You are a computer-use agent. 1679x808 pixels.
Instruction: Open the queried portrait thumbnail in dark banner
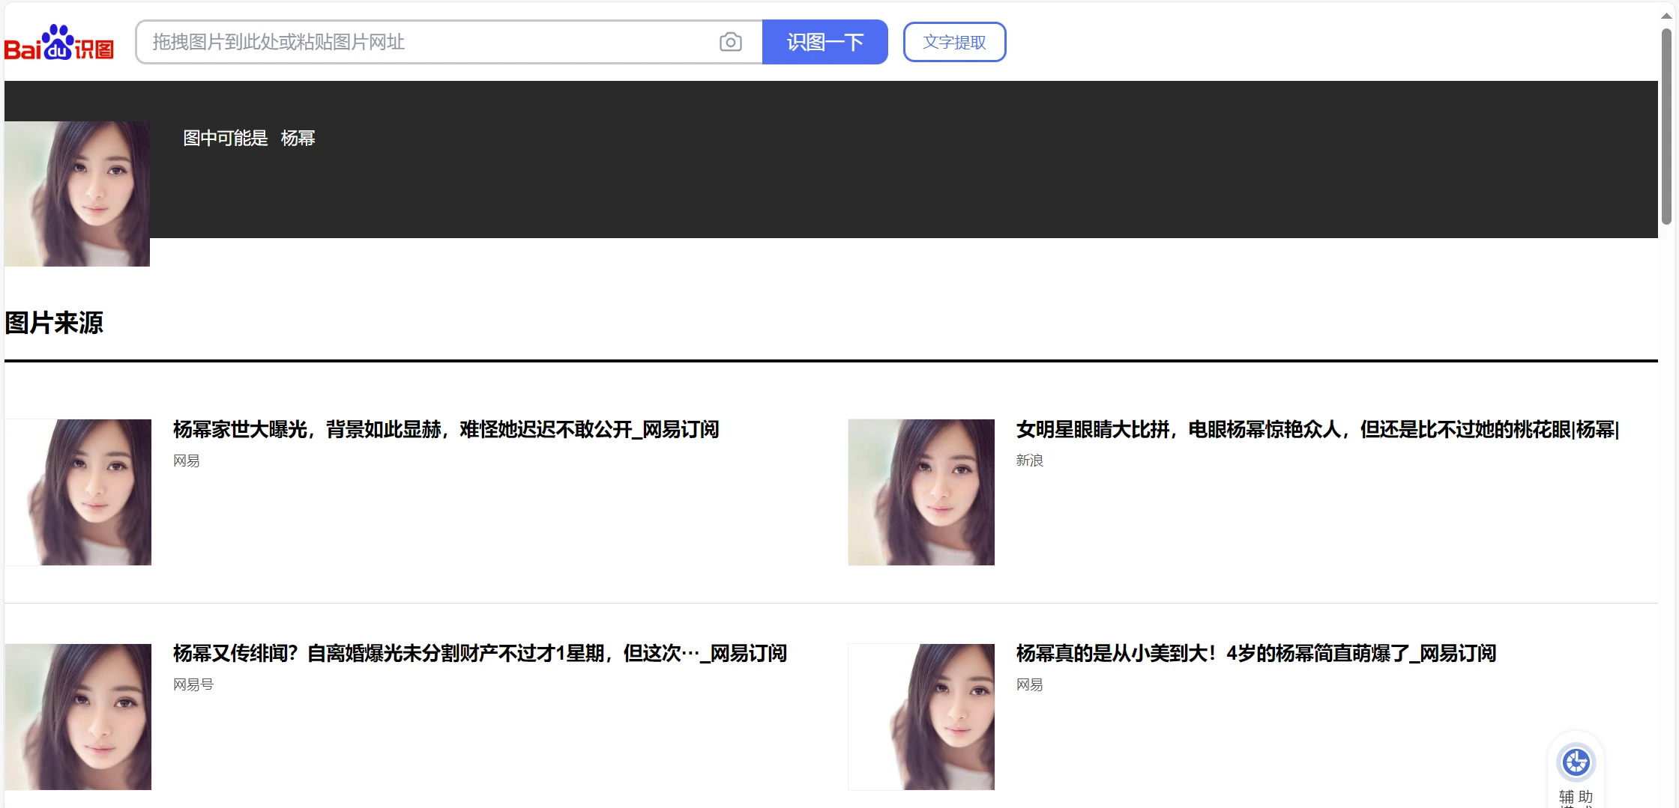77,194
